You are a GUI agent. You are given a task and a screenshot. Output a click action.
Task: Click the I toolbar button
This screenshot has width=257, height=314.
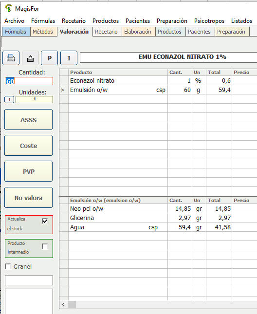(x=69, y=58)
